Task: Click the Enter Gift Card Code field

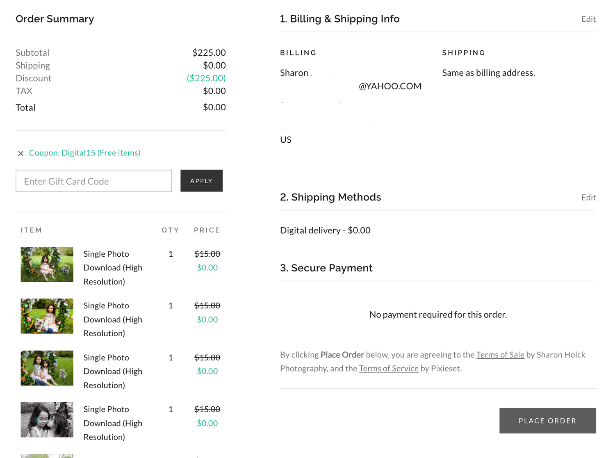Action: point(94,181)
